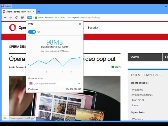This screenshot has height=126, width=168.
Task: Click the blue VPN badge
Action: (30, 18)
